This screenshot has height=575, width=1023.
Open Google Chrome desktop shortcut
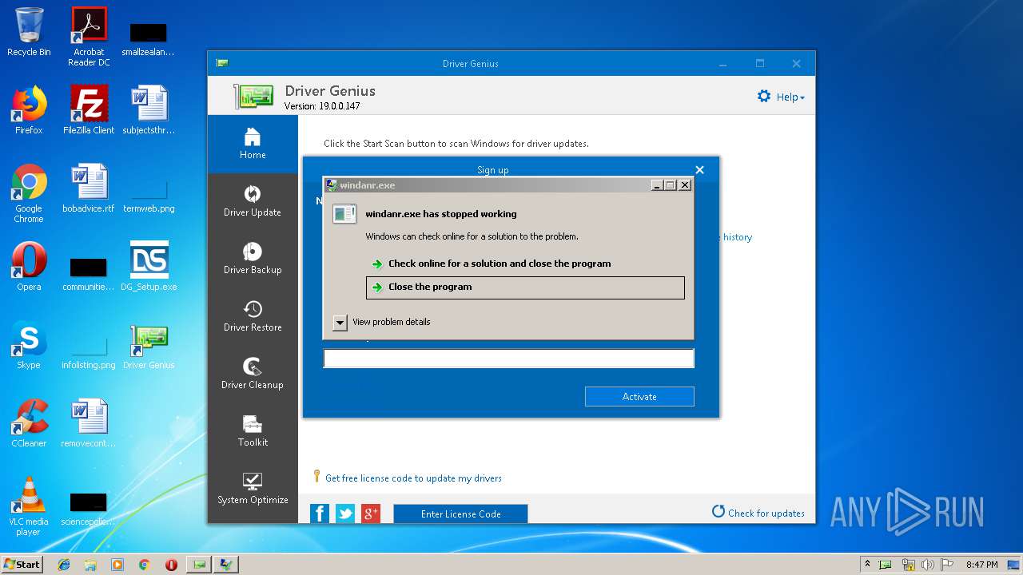(x=29, y=193)
